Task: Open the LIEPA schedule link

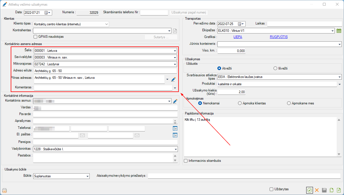Action: (238, 37)
